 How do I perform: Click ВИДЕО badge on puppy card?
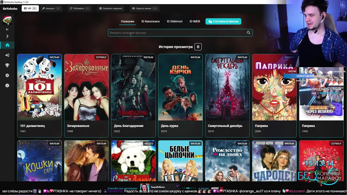tap(149, 144)
